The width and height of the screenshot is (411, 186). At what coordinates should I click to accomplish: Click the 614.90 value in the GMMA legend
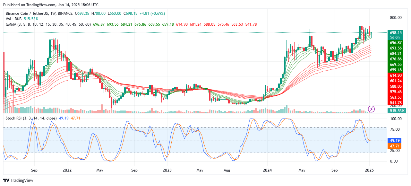coord(182,24)
